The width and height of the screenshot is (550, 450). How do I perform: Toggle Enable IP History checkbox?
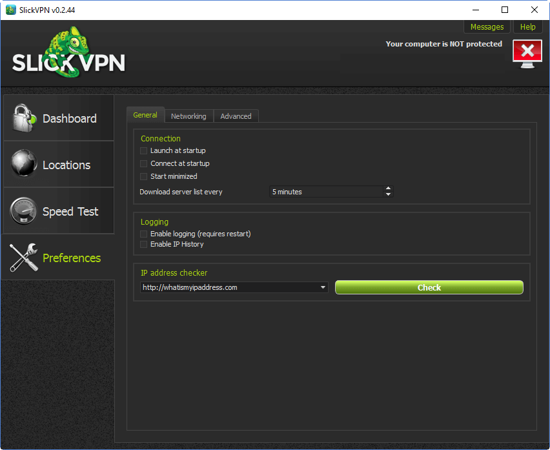point(143,244)
